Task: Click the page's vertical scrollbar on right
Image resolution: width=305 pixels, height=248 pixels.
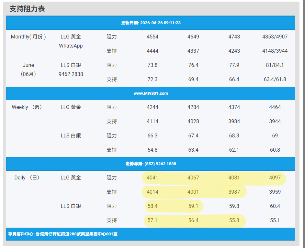Action: [303, 124]
